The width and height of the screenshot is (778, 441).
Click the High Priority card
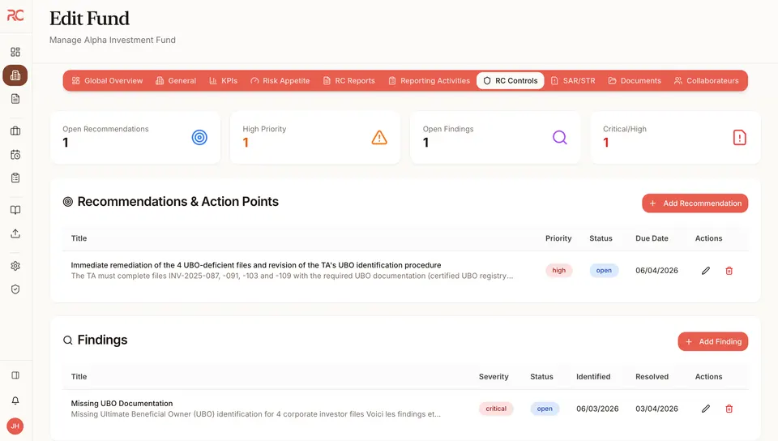[315, 138]
